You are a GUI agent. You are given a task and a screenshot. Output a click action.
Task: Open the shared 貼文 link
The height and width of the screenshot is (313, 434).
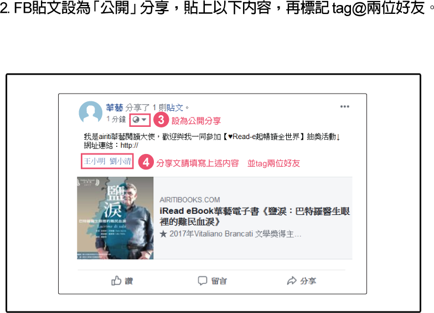(x=175, y=107)
